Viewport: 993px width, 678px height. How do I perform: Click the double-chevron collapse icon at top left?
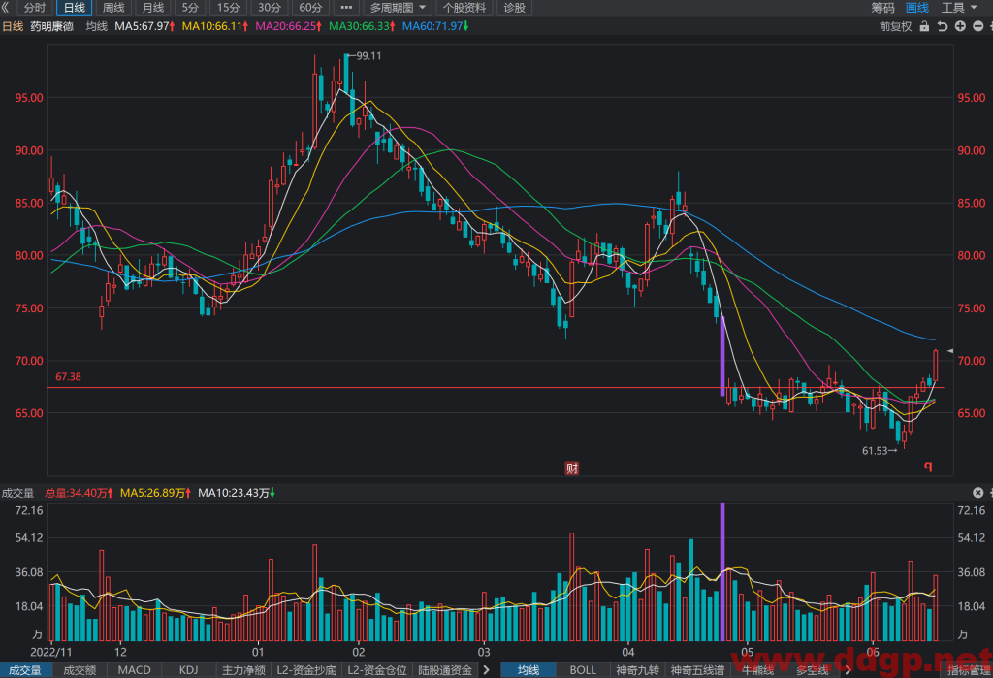pyautogui.click(x=6, y=8)
